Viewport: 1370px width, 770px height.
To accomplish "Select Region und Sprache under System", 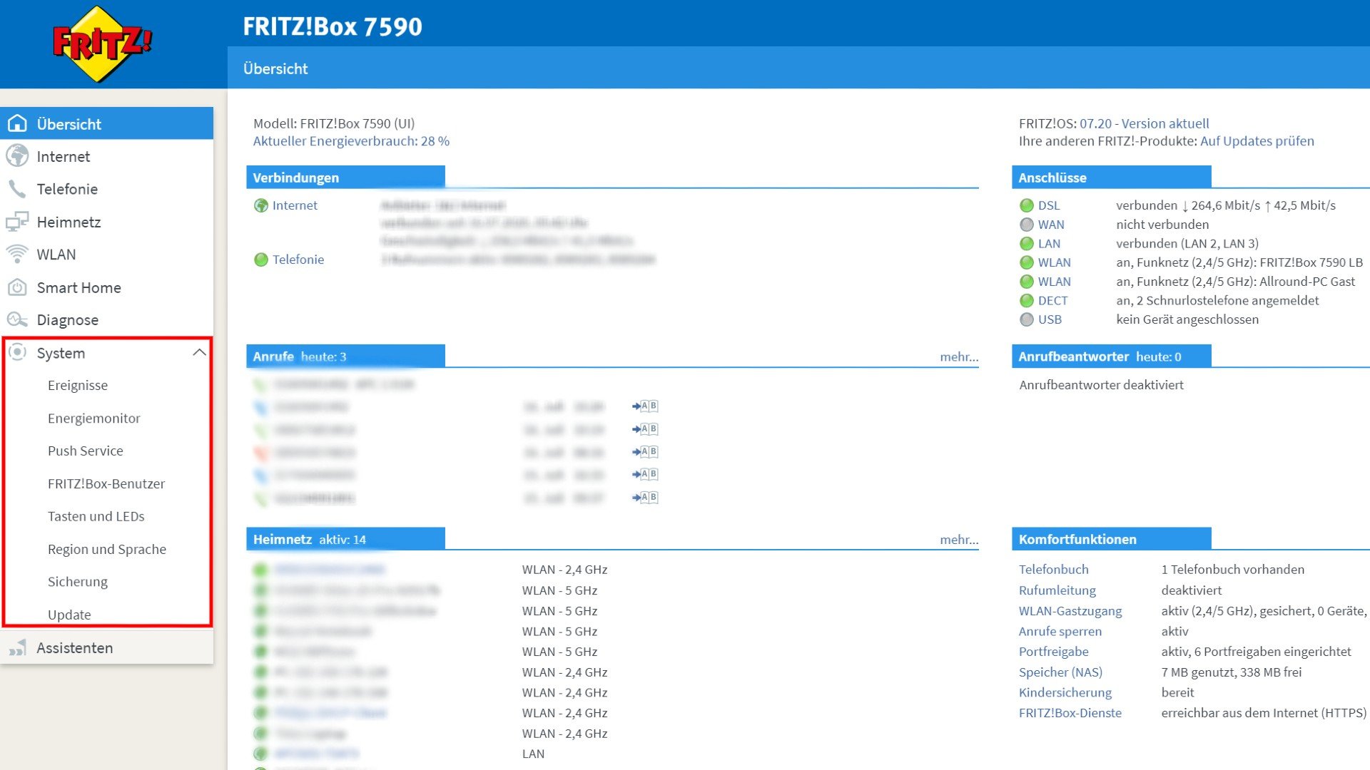I will tap(107, 549).
